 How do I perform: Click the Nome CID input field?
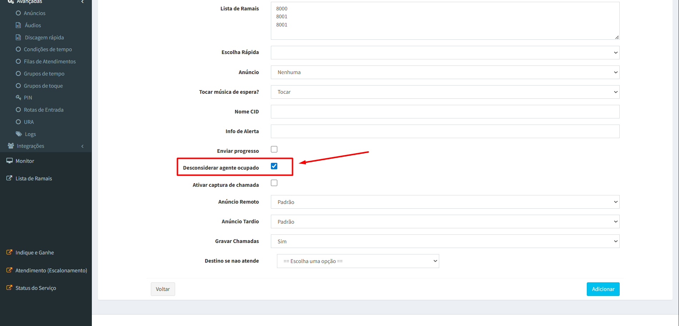pos(445,112)
